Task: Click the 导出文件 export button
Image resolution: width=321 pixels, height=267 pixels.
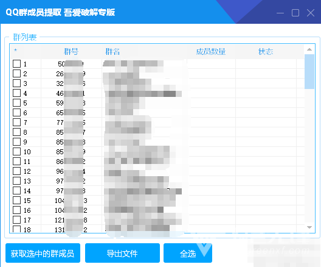Action: pyautogui.click(x=122, y=253)
